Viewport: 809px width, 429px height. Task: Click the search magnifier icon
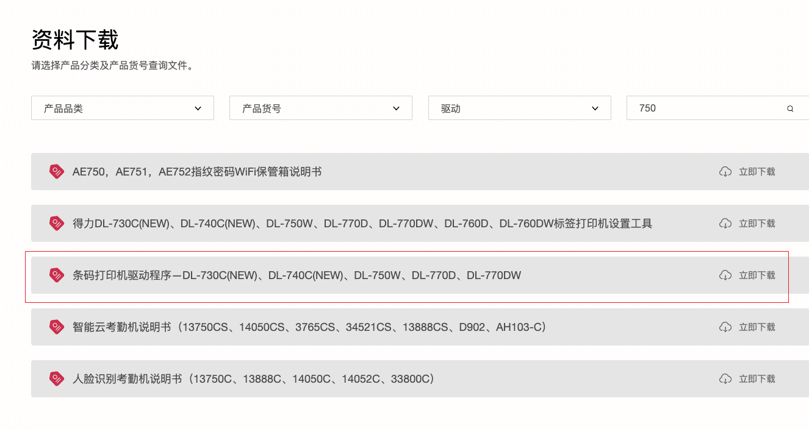790,108
